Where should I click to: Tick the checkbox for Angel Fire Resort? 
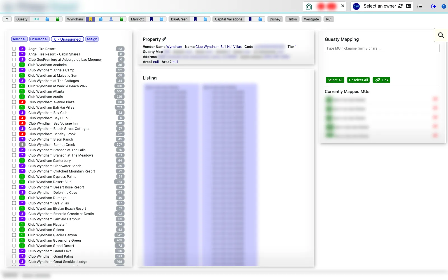pos(14,49)
